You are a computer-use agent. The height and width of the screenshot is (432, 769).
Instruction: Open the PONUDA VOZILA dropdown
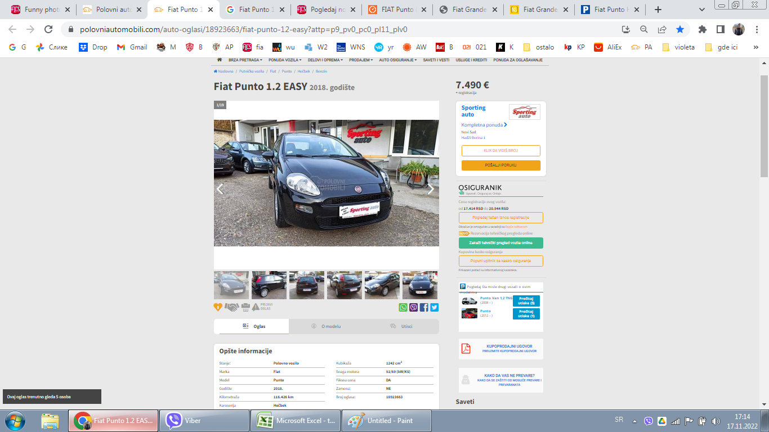pos(285,60)
